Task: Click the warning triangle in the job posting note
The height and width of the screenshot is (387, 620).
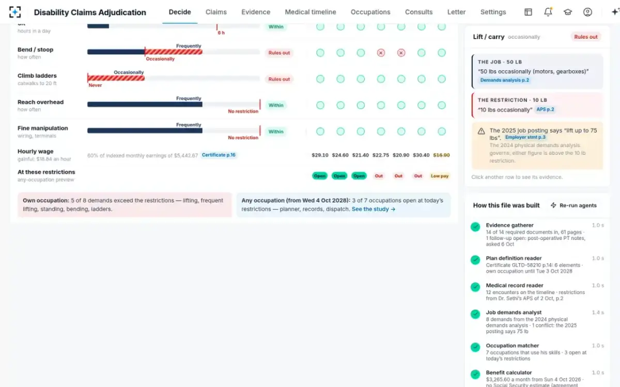Action: [x=481, y=131]
